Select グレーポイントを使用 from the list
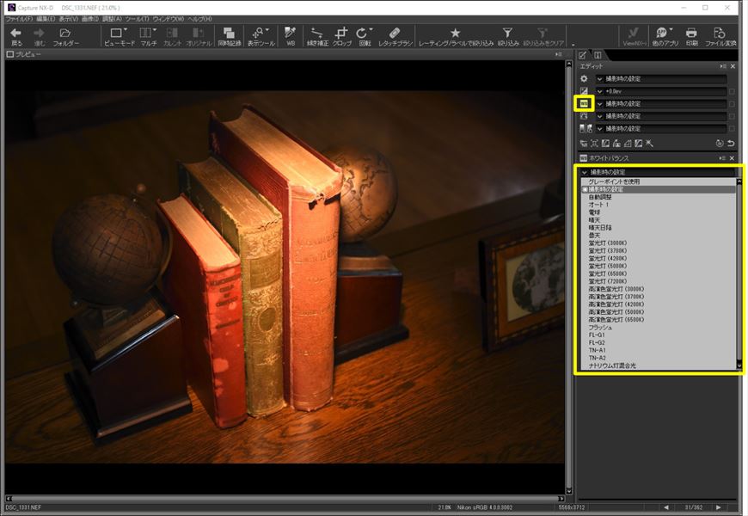Screen dimensions: 748x516 click(x=659, y=181)
